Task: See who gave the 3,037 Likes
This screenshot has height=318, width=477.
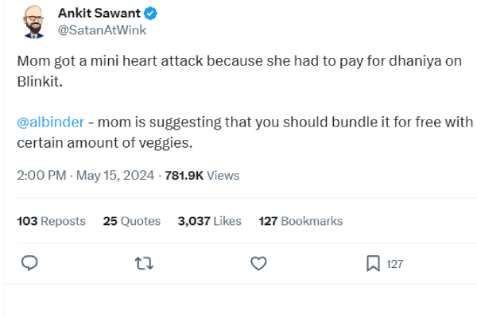Action: coord(210,221)
